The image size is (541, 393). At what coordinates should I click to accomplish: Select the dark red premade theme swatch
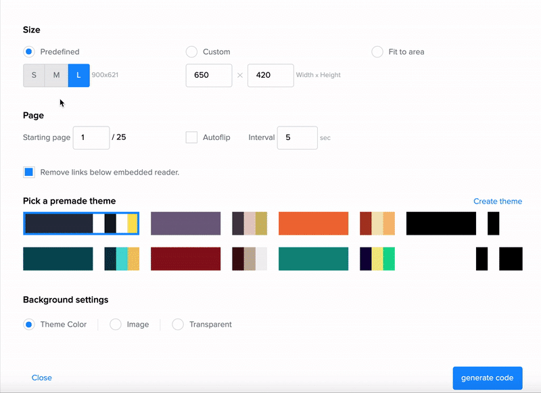185,259
